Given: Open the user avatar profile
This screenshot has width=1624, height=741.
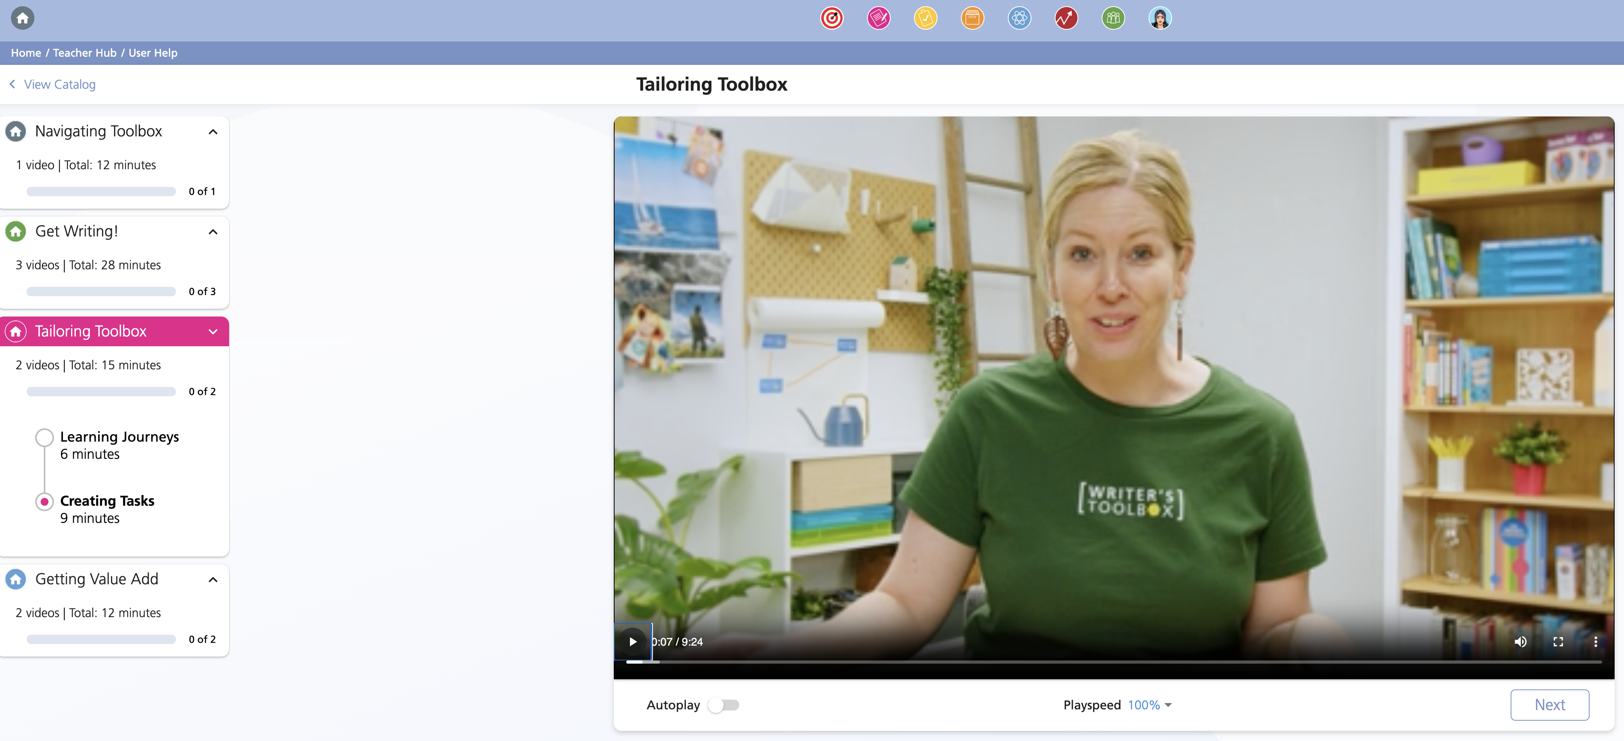Looking at the screenshot, I should [1160, 18].
